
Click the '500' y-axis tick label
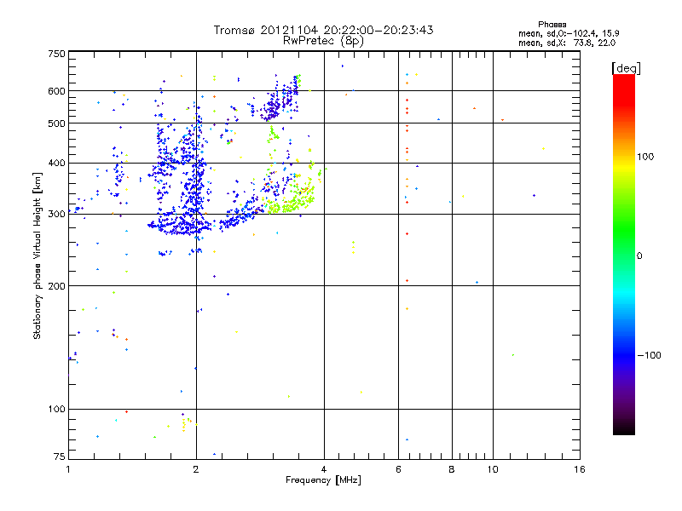(56, 123)
